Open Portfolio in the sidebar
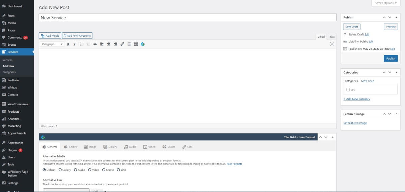 [17, 80]
